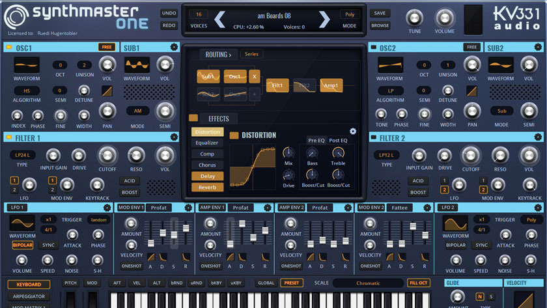This screenshot has width=547, height=308.
Task: Open the Filter 1 settings gear
Action: tap(174, 137)
